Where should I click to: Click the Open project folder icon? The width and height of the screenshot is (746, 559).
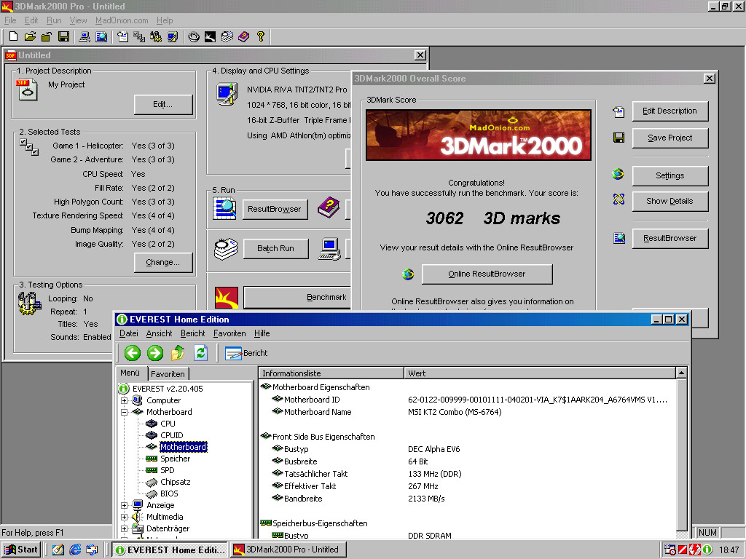(30, 36)
